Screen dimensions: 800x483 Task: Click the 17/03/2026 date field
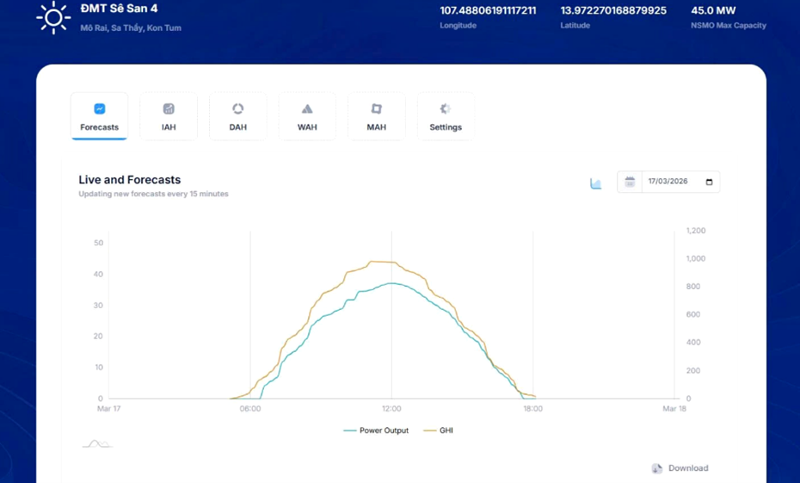(668, 182)
